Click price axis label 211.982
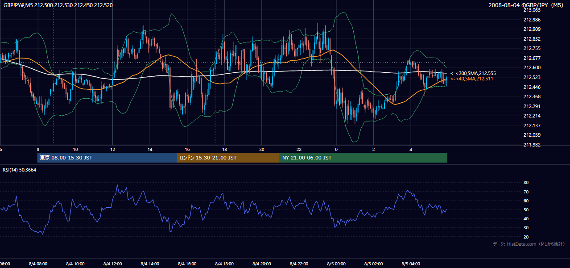Screen dimensions: 570x268 [532, 145]
